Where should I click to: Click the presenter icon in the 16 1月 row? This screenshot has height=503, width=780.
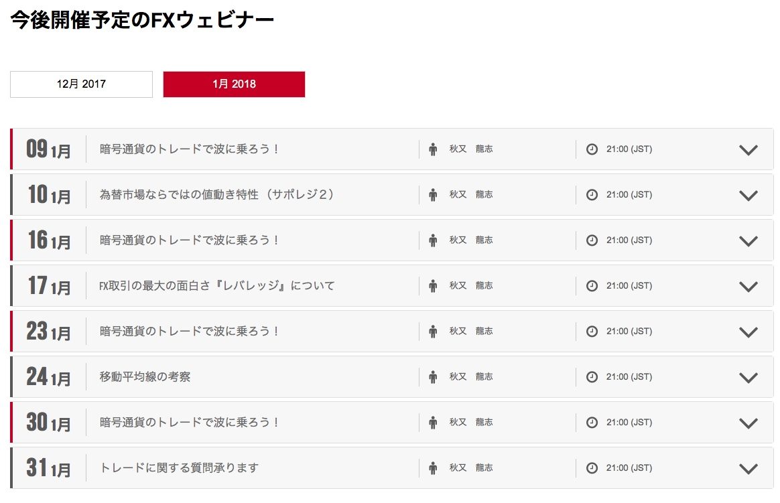(x=433, y=240)
